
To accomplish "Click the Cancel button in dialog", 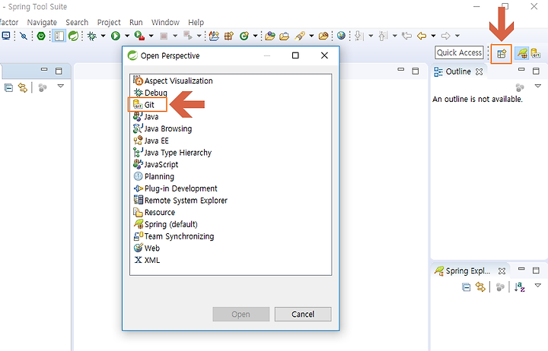I will click(303, 314).
